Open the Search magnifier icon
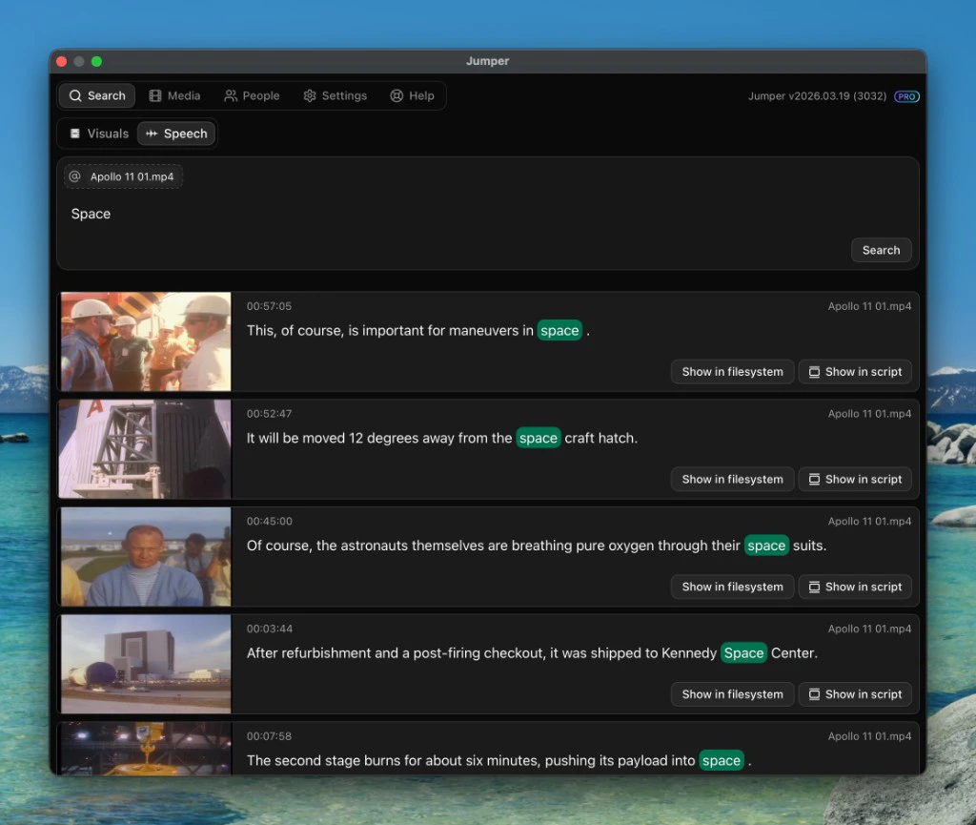Viewport: 976px width, 825px height. tap(74, 95)
